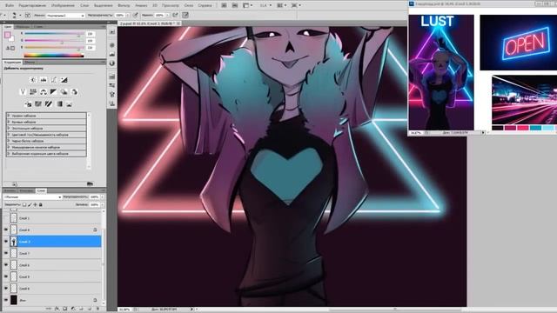This screenshot has width=557, height=313.
Task: Add a Threshold adjustment layer
Action: 49,104
